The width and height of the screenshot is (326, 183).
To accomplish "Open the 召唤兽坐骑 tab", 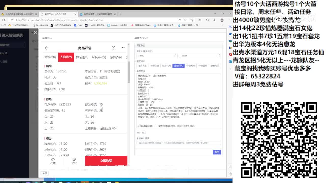I will 99,57.
